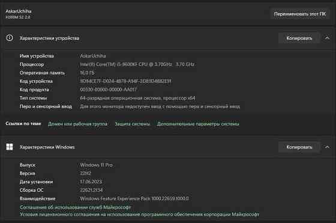Click the info icon beside Характеристики устройства
The width and height of the screenshot is (336, 223).
(10, 38)
